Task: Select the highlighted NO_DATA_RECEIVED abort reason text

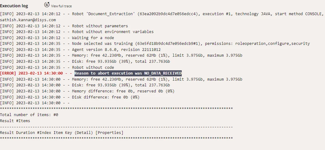Action: pyautogui.click(x=128, y=73)
